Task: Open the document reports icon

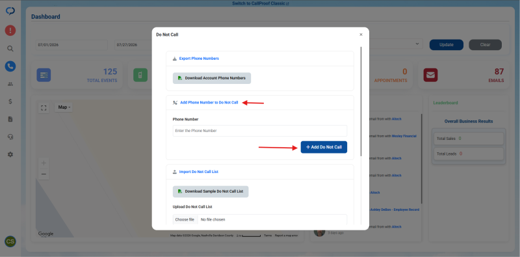Action: click(10, 119)
